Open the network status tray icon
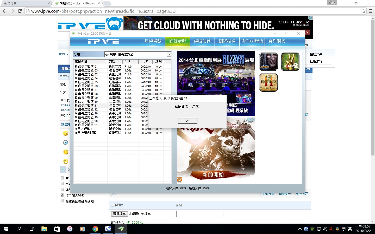Screen dimensions: 375x234 coord(319,229)
